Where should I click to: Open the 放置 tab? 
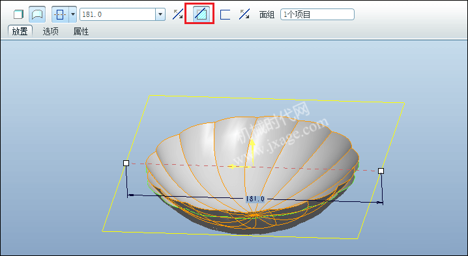tap(20, 31)
